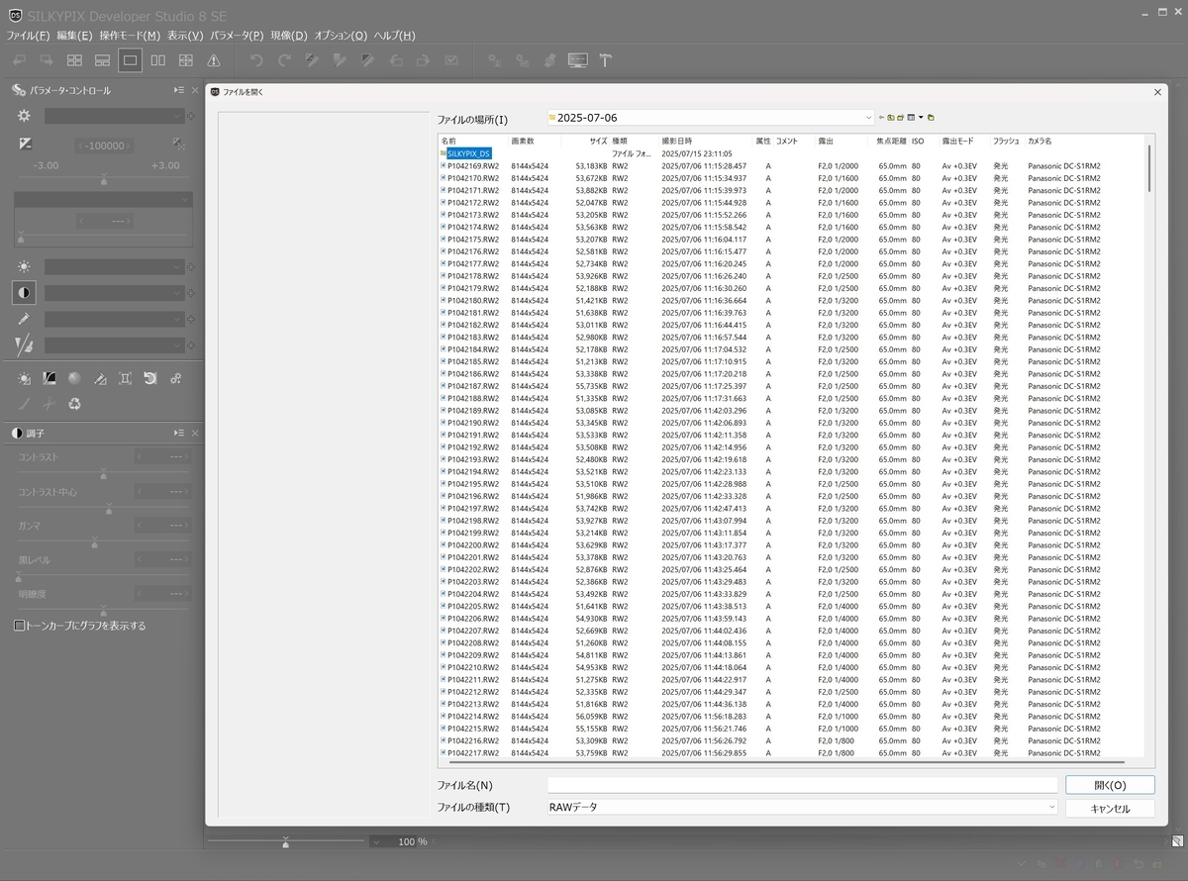The height and width of the screenshot is (881, 1188).
Task: Click the redo arrow icon
Action: pos(284,60)
